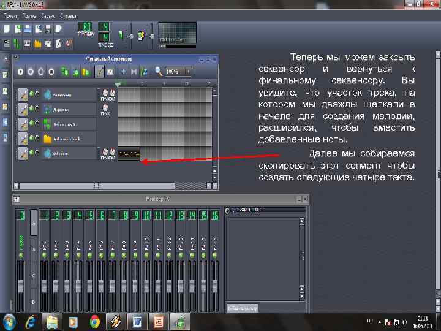Screen dimensions: 441x331
Task: Click the sequencer horizontal scrollbar
Action: pos(97,186)
